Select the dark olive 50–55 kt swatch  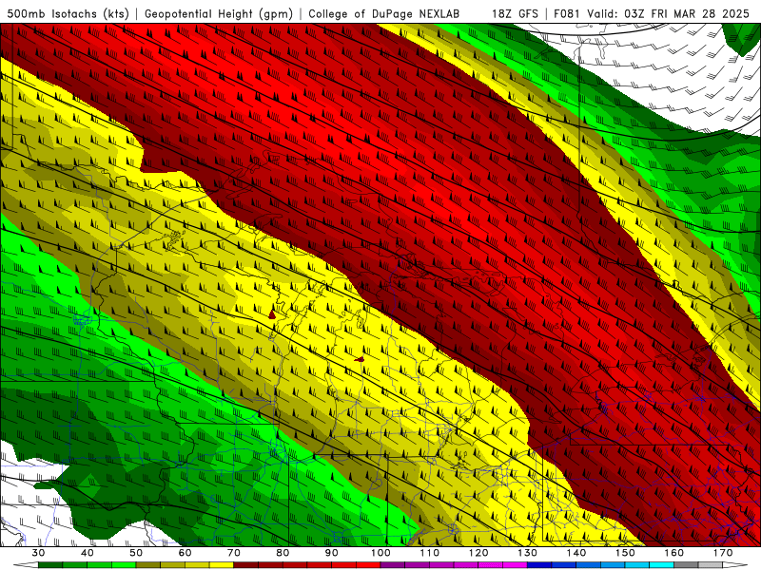pyautogui.click(x=148, y=565)
